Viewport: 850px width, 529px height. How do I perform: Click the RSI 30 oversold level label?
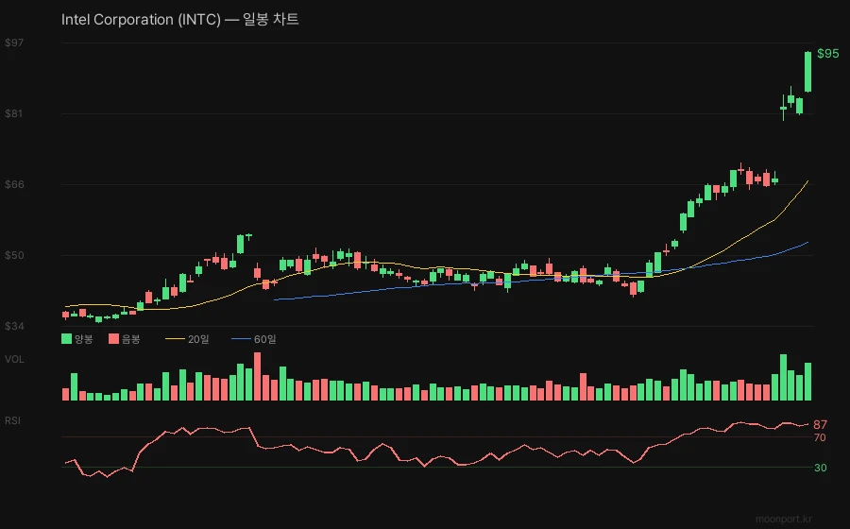pos(820,468)
